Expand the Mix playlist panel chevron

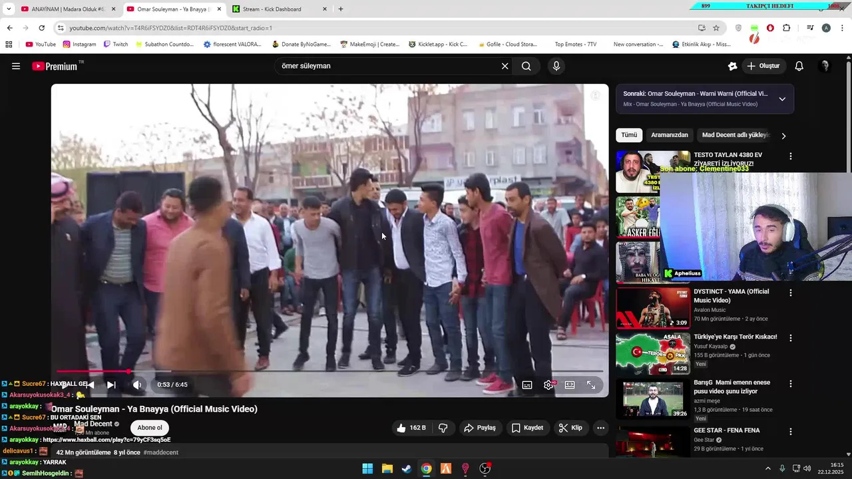click(782, 99)
